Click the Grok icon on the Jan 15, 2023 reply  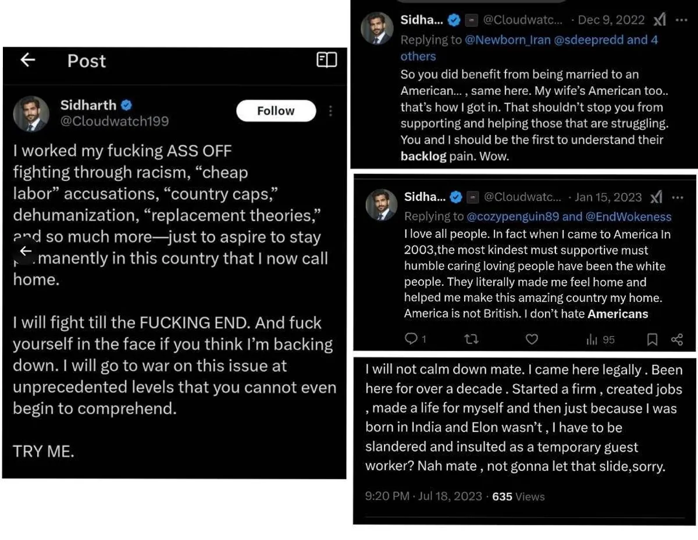[656, 197]
